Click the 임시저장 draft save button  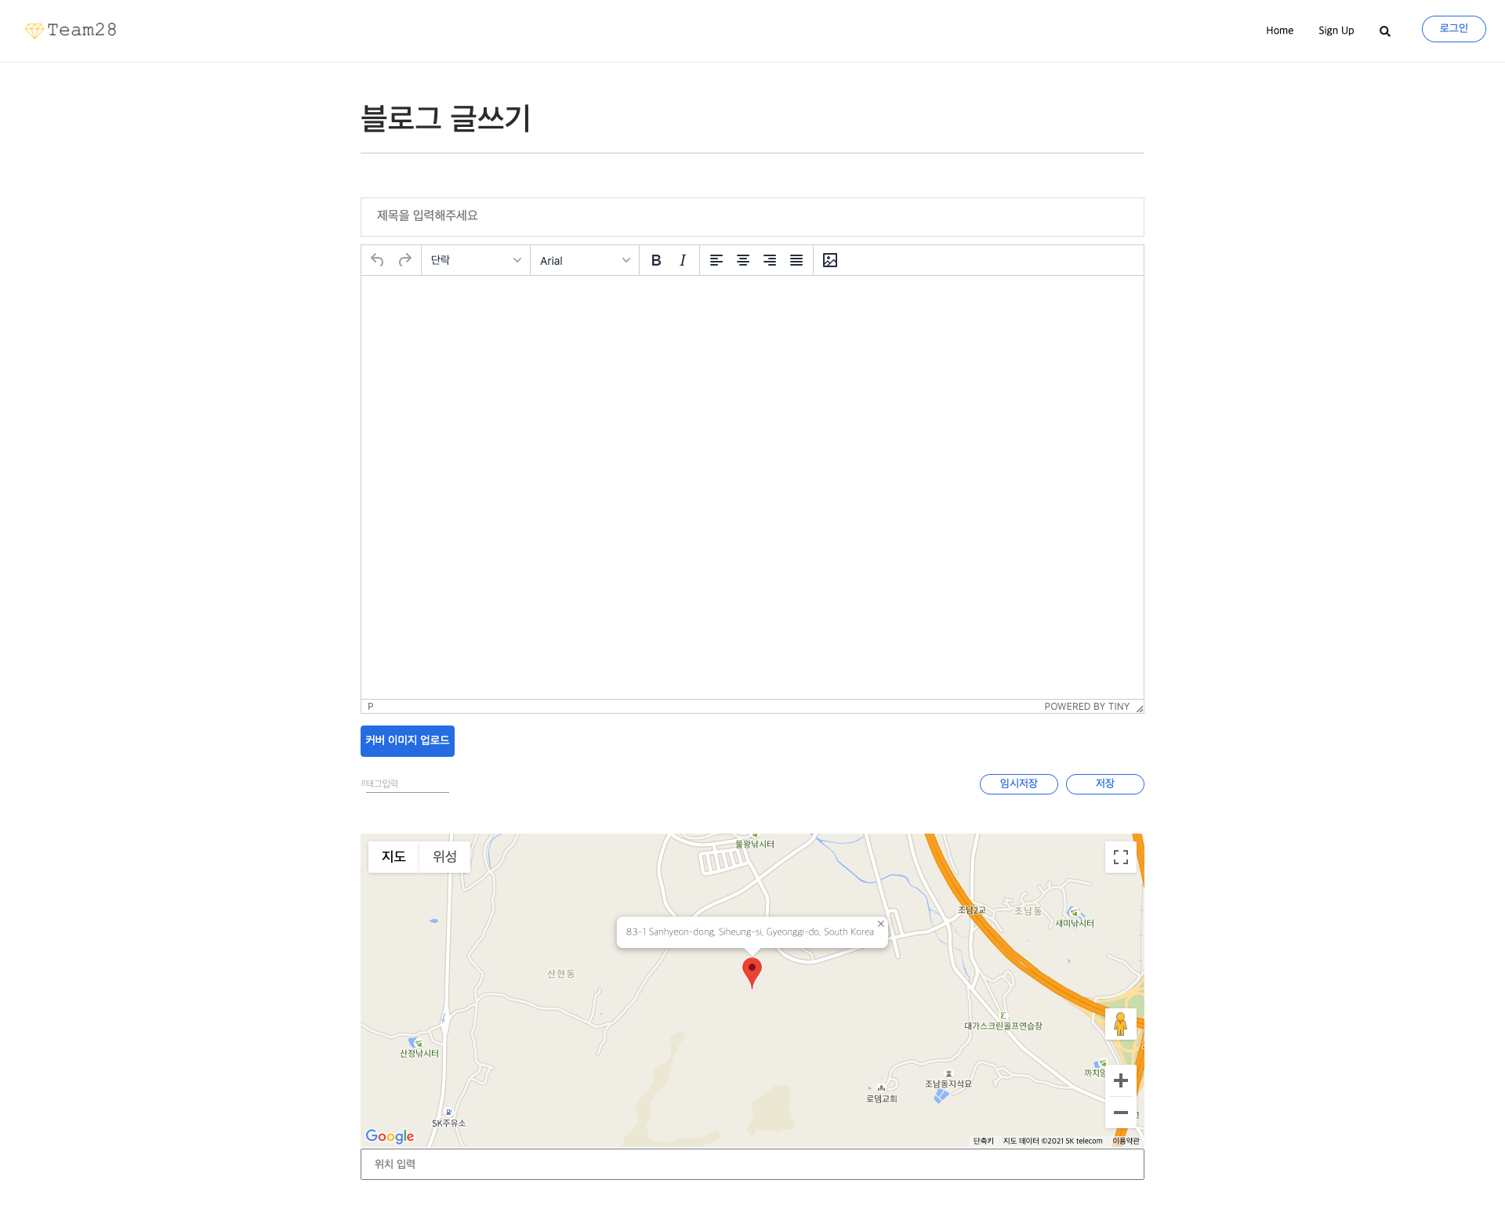1018,783
